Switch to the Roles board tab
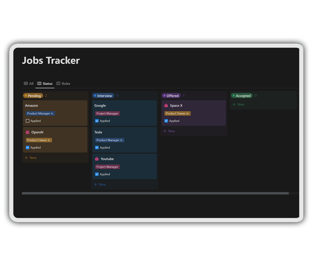The width and height of the screenshot is (312, 267). tap(63, 83)
